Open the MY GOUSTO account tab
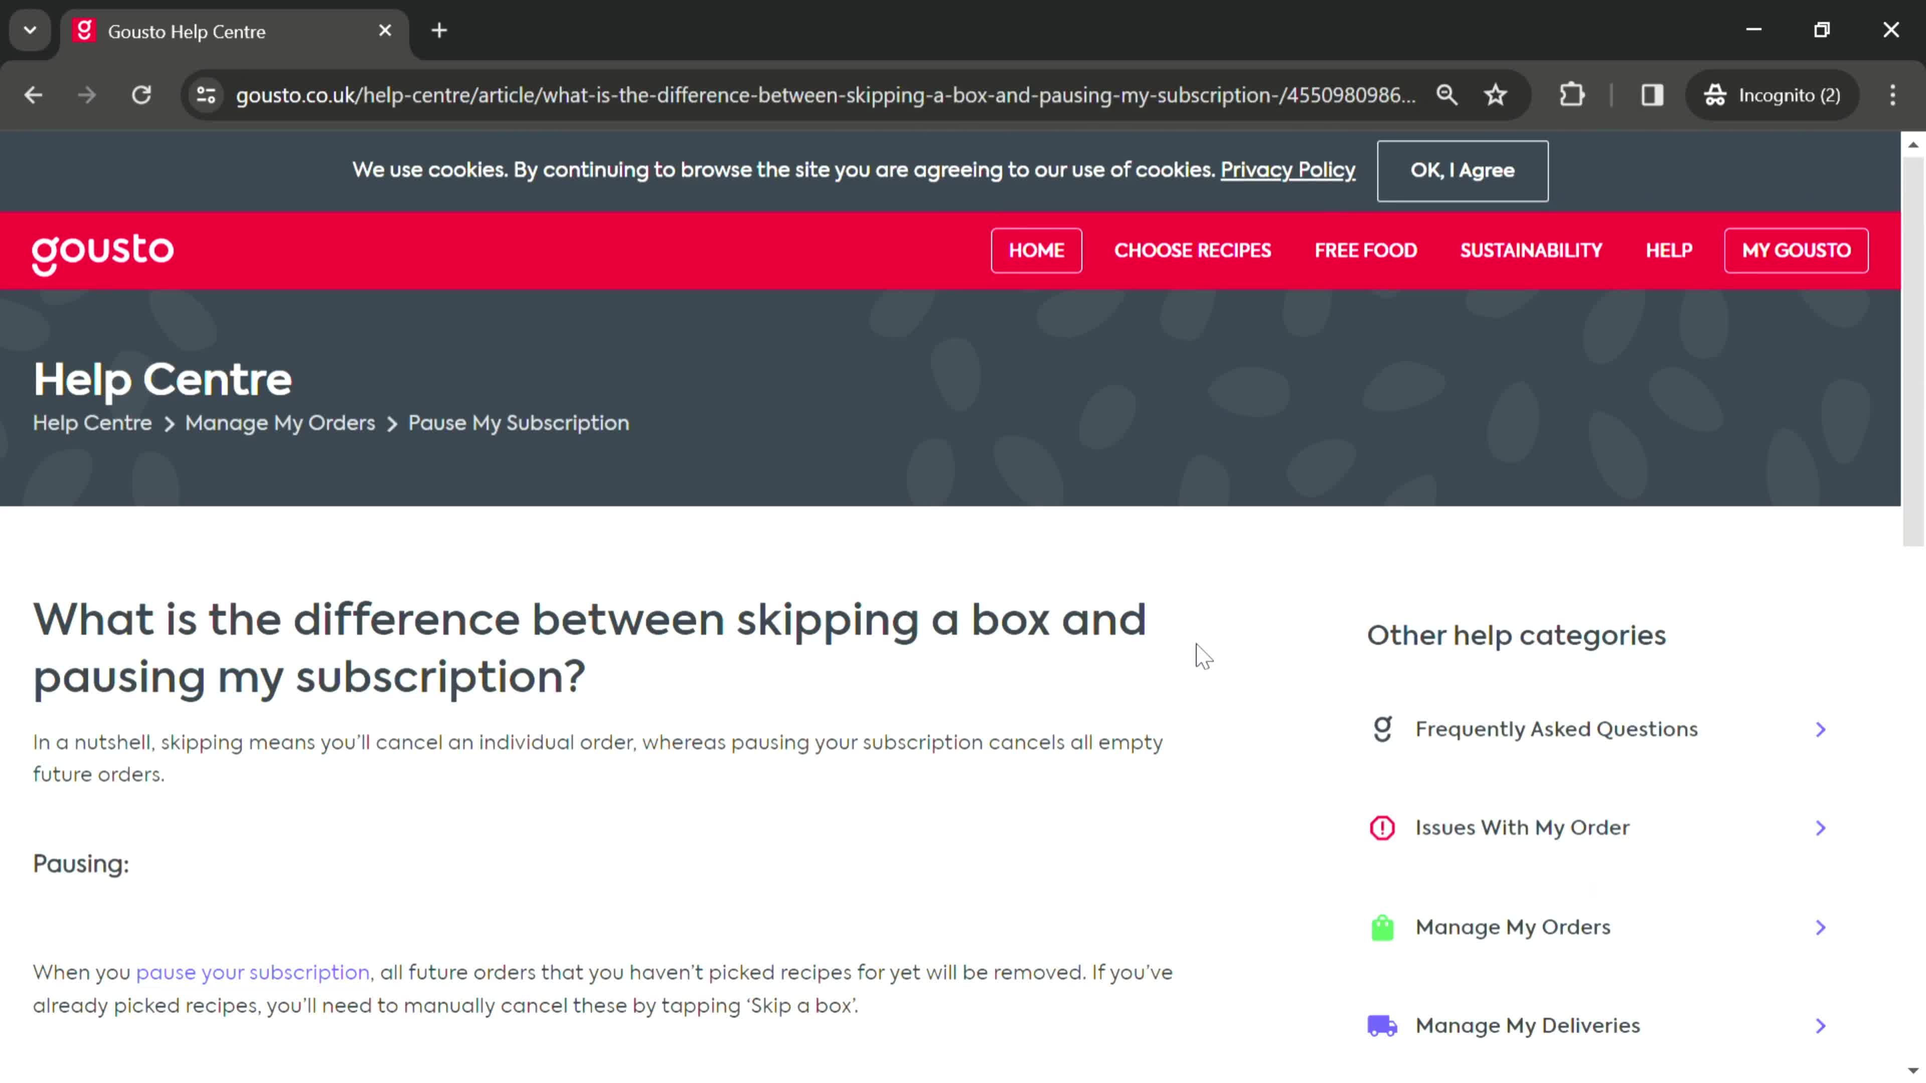Viewport: 1926px width, 1083px height. [x=1795, y=250]
